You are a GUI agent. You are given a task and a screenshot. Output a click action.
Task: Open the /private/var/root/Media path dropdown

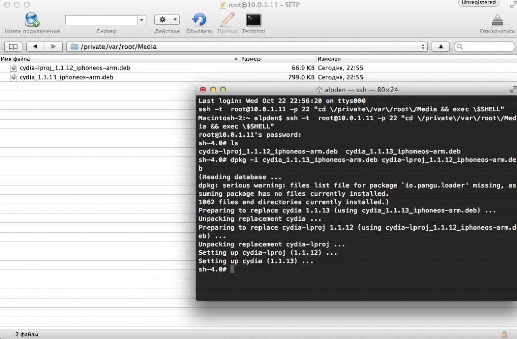coord(246,47)
